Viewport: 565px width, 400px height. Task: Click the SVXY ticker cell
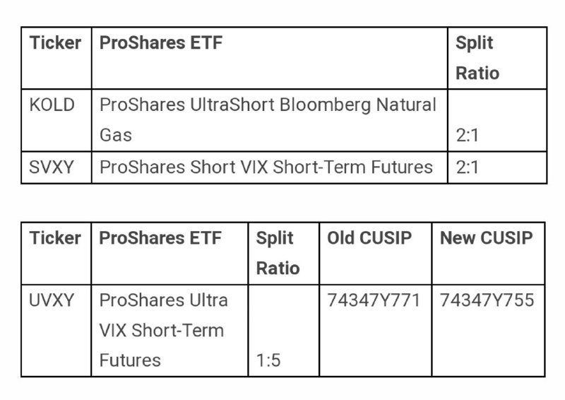click(56, 167)
